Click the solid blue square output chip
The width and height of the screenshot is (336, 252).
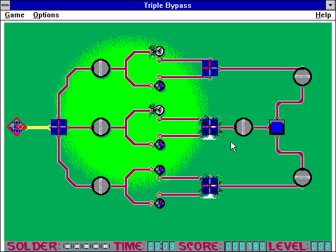tap(277, 127)
